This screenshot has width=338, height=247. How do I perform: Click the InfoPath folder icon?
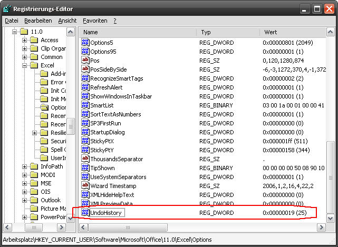point(34,166)
